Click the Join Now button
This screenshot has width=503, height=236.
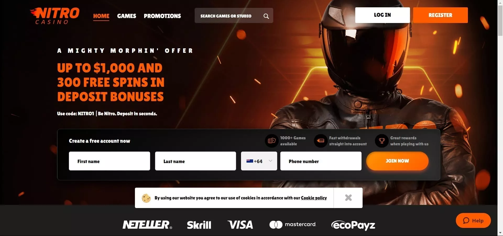click(397, 161)
